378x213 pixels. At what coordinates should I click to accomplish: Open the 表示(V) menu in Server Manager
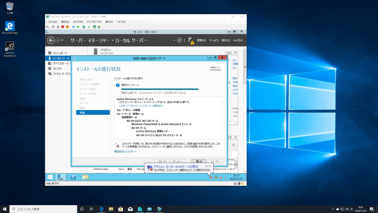pos(226,40)
